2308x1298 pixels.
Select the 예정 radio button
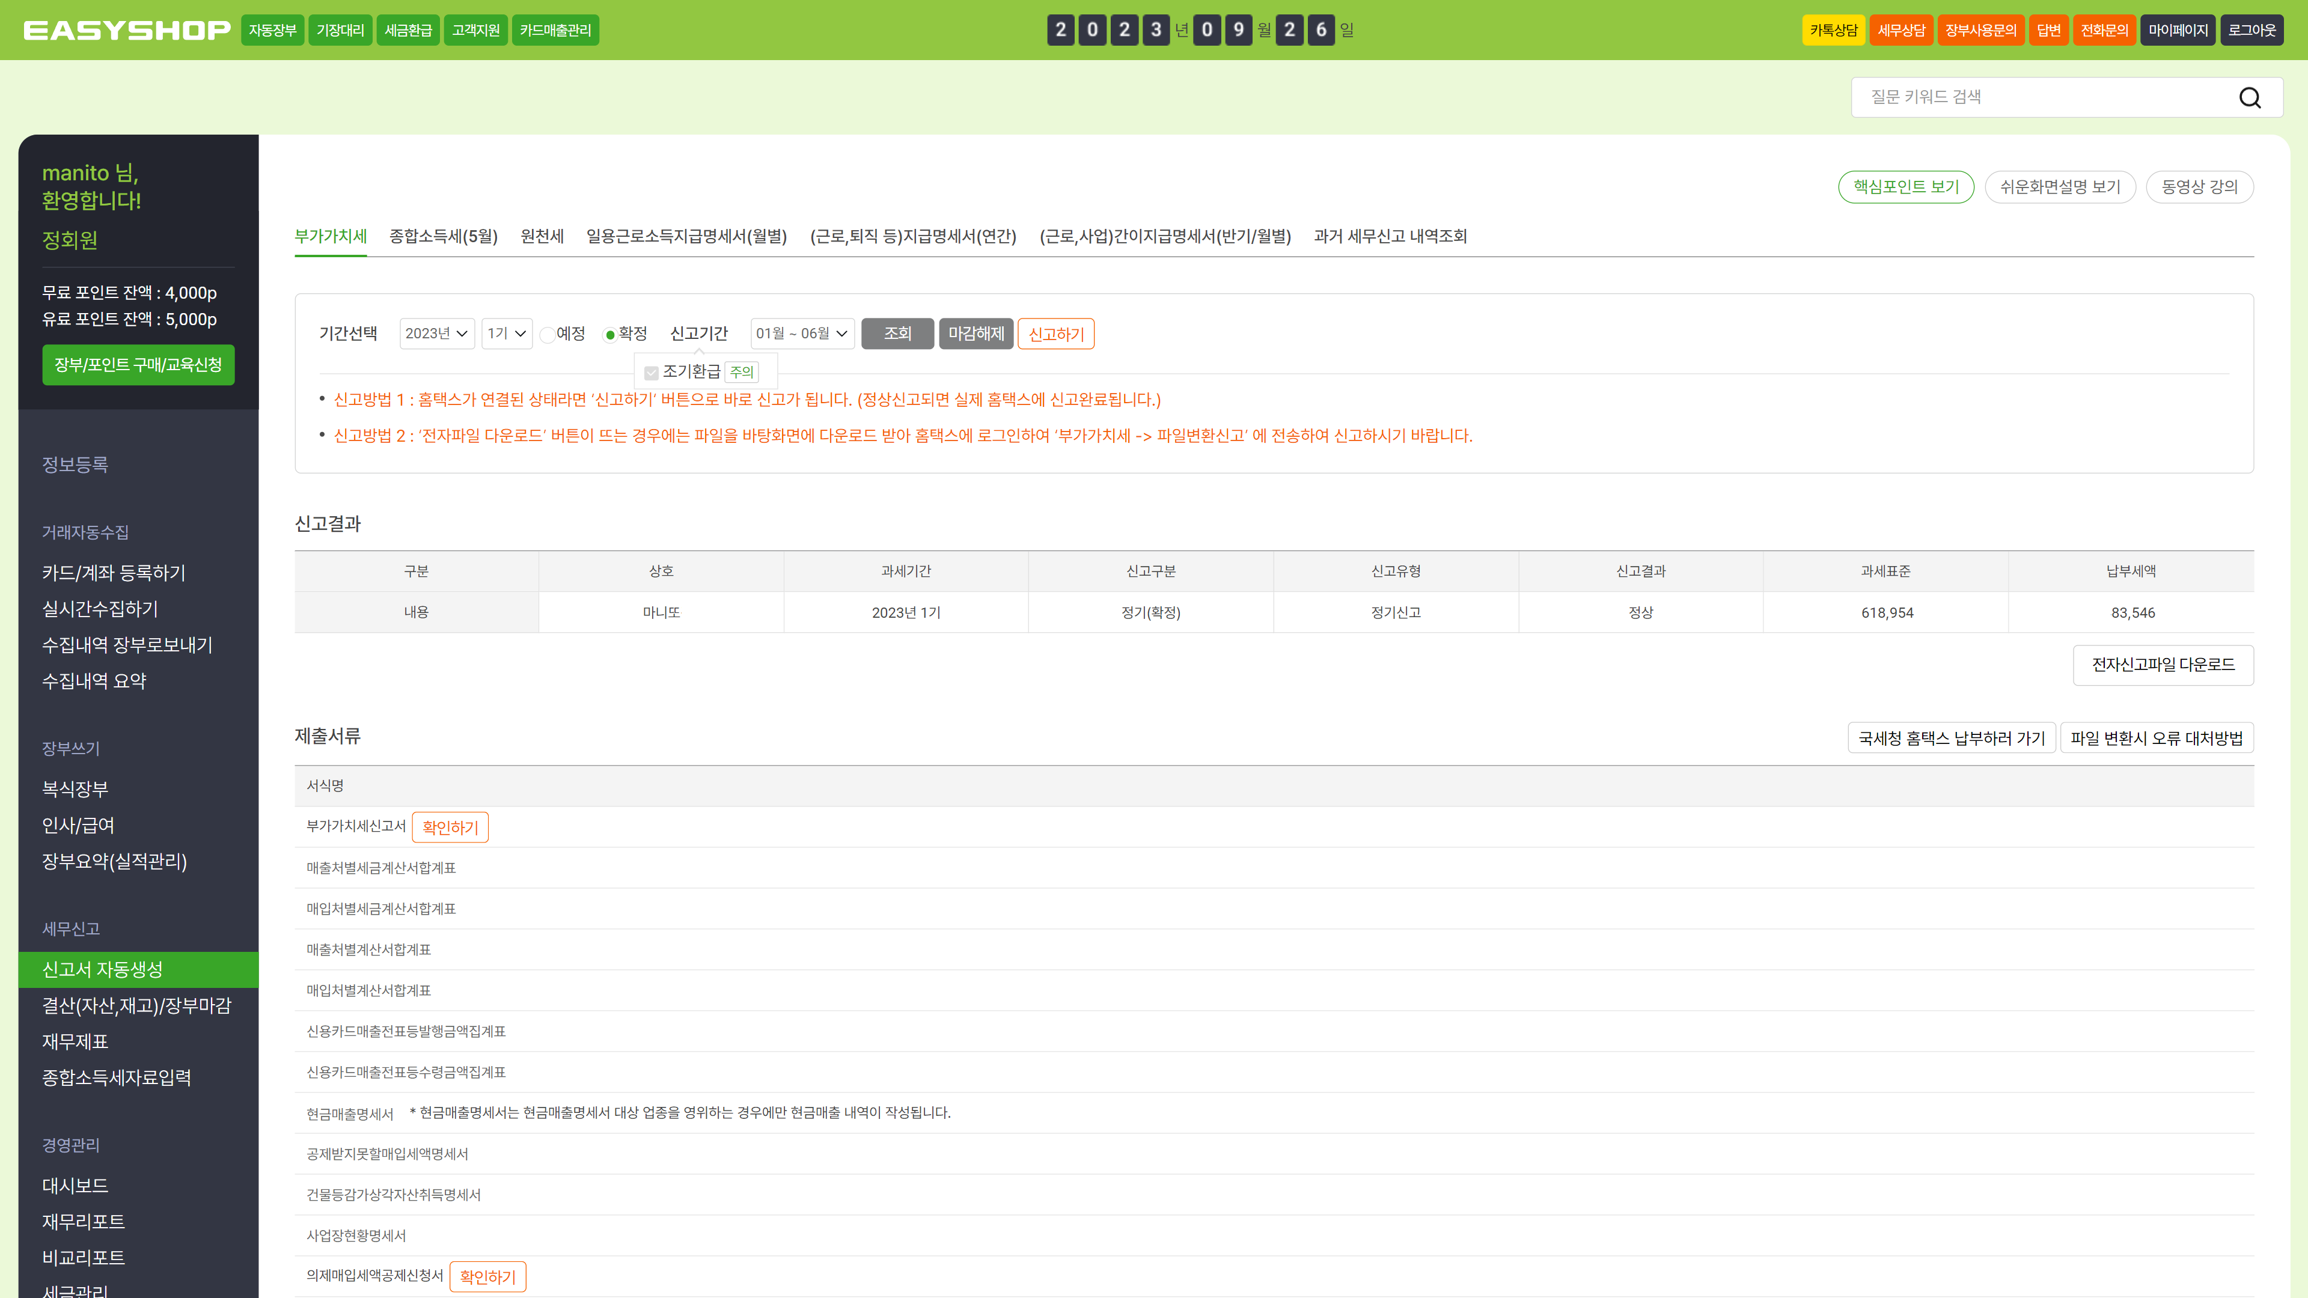(548, 334)
